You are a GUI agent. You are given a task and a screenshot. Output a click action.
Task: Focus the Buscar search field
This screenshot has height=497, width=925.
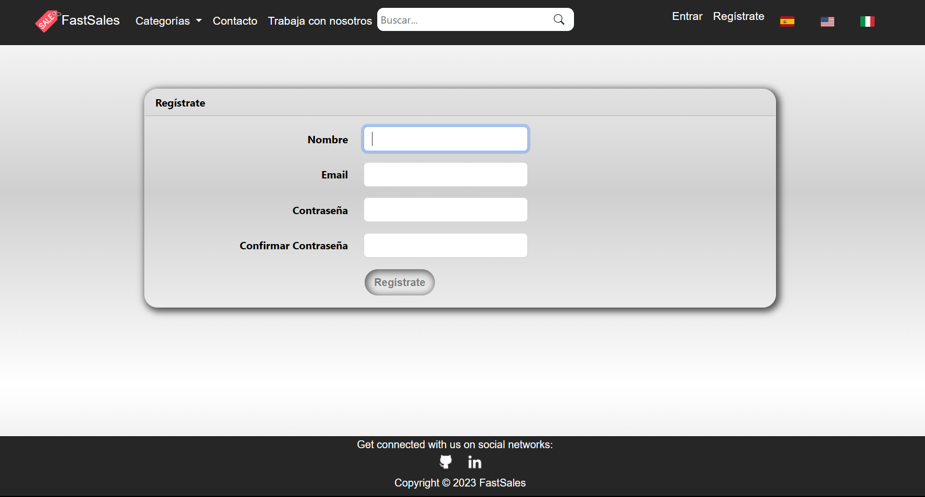pyautogui.click(x=464, y=19)
